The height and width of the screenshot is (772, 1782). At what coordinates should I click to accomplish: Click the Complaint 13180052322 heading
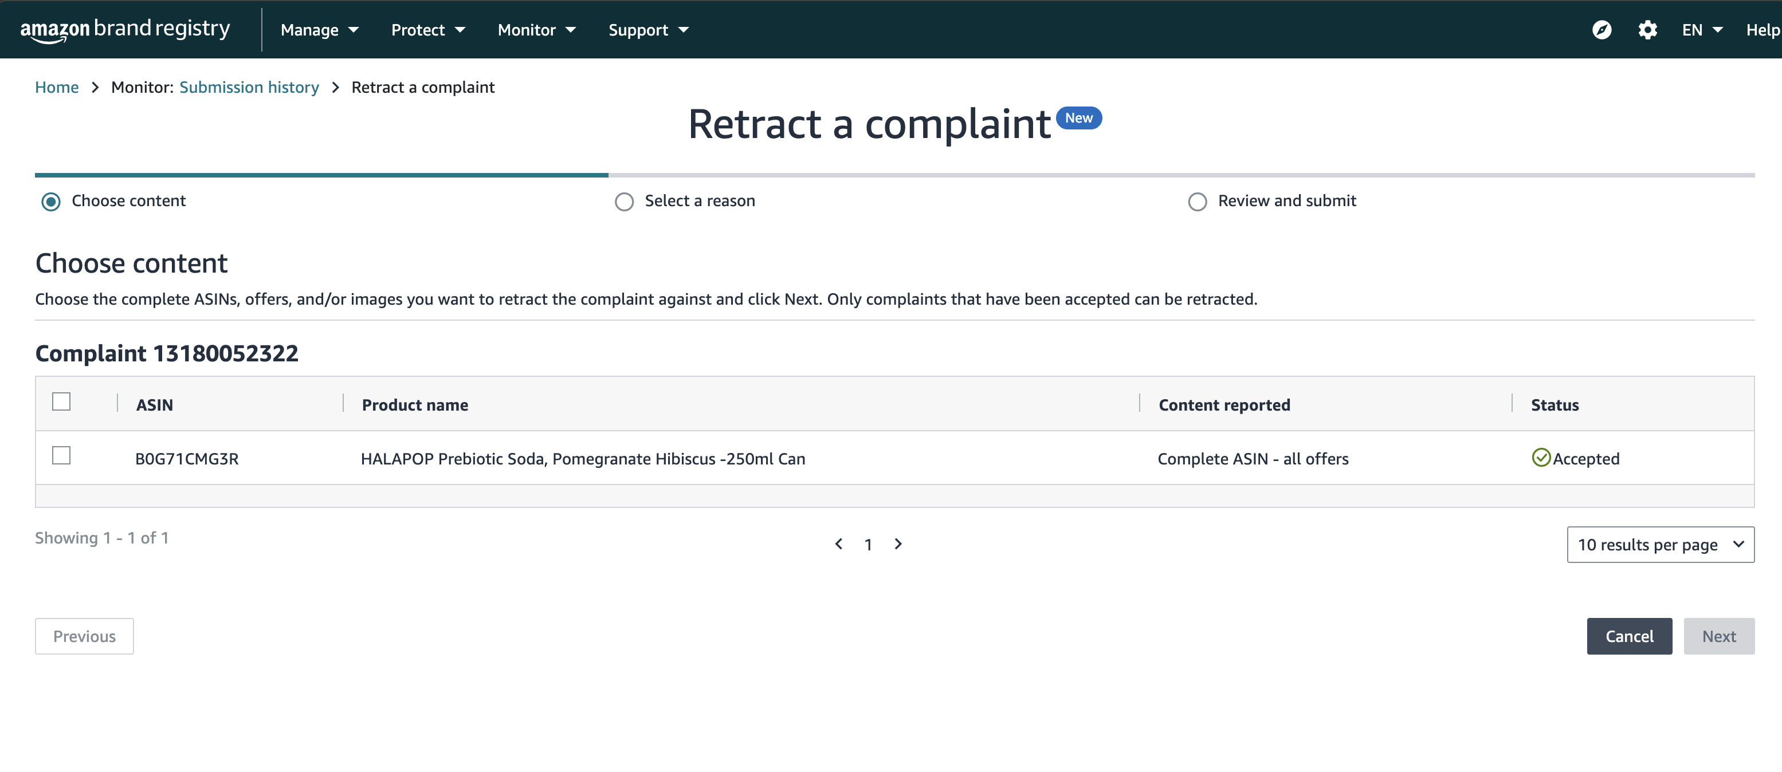click(167, 353)
